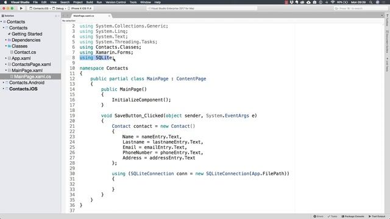Open the Build menu
Screen dimensions: 390x219
point(90,2)
